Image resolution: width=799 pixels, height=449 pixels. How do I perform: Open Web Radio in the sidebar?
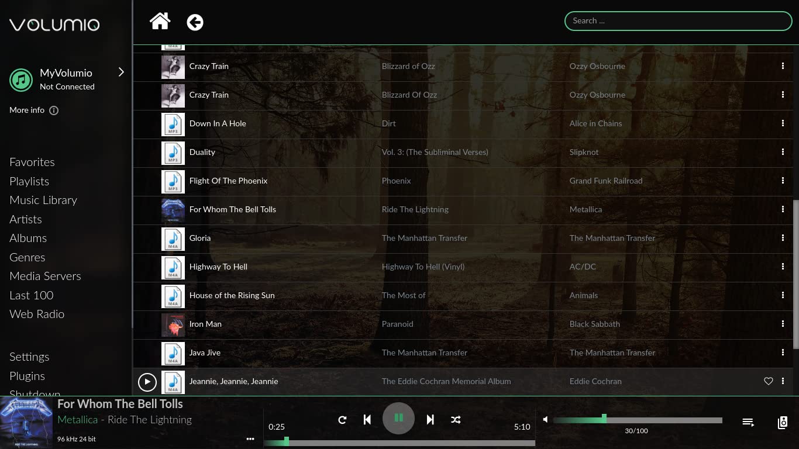37,315
